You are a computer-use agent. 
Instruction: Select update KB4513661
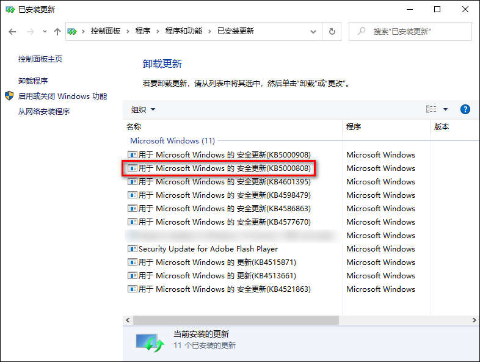(x=212, y=276)
